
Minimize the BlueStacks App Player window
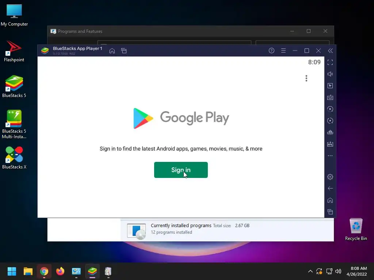[295, 50]
